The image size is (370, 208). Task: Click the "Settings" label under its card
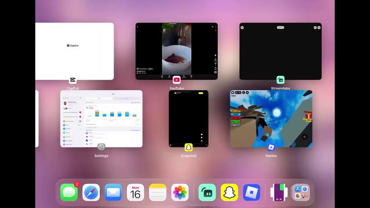(101, 156)
